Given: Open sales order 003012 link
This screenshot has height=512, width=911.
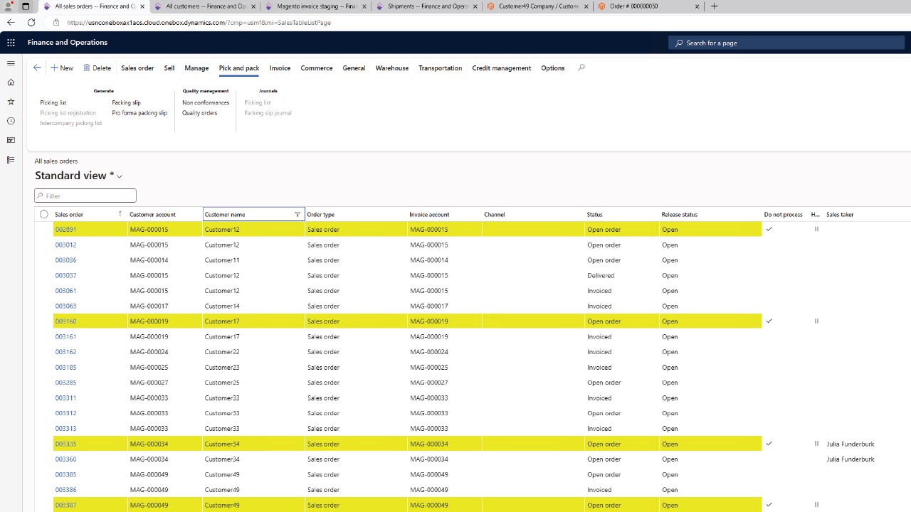Looking at the screenshot, I should (65, 245).
